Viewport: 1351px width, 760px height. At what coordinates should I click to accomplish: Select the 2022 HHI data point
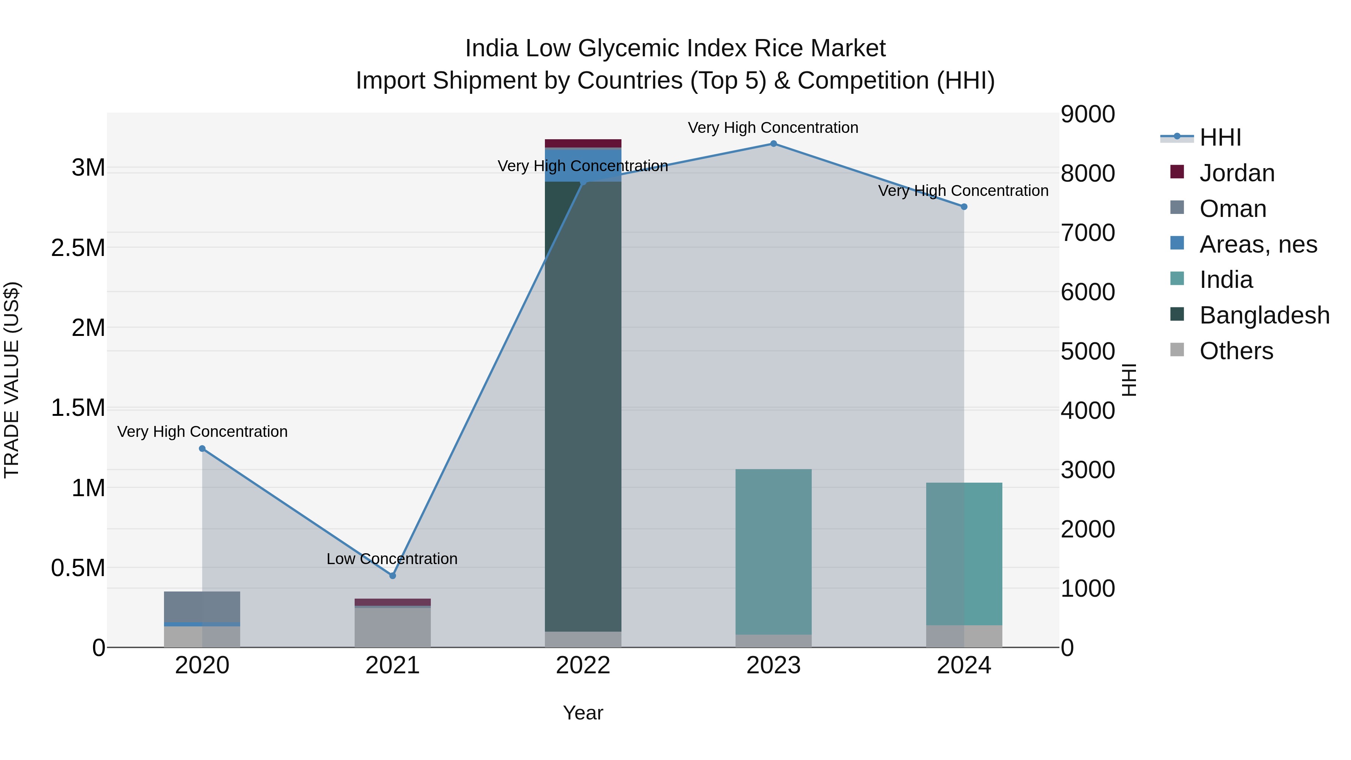[583, 182]
